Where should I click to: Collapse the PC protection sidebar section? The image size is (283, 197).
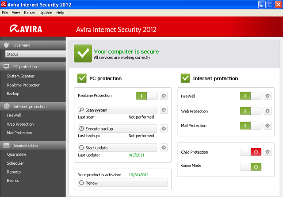tap(33, 67)
